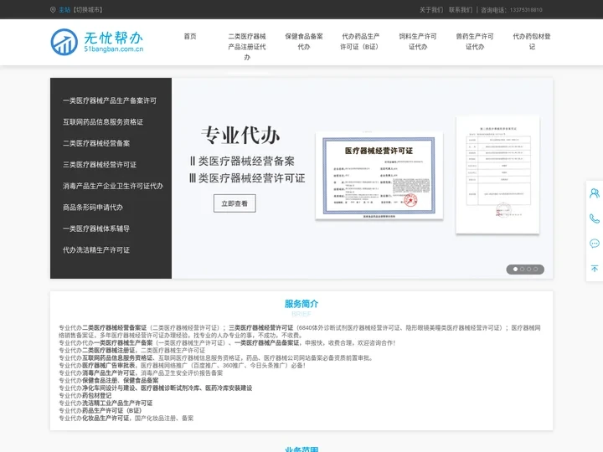Click the 业务范围 heading at page bottom

pyautogui.click(x=301, y=449)
